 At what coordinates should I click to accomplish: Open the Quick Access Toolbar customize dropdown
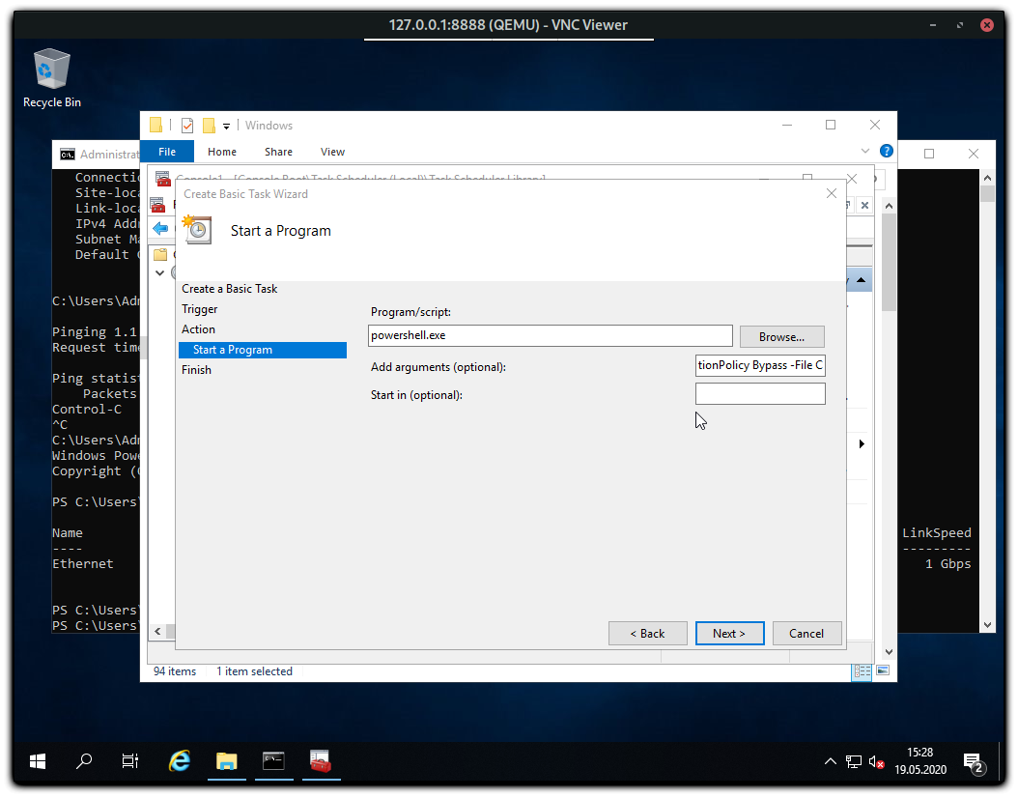pos(226,126)
